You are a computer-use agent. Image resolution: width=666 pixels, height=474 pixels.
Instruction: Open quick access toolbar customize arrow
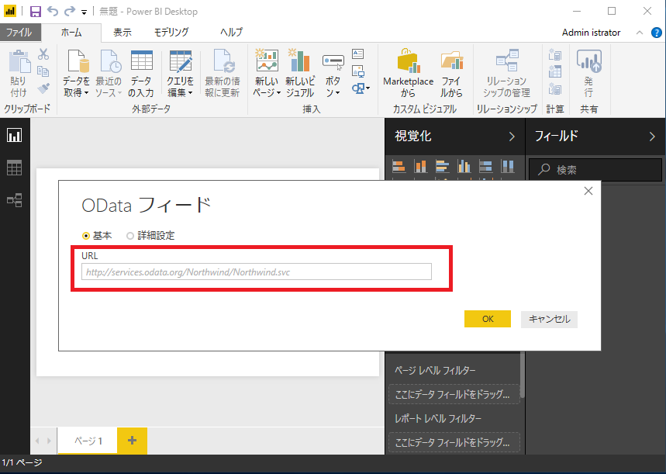click(84, 12)
